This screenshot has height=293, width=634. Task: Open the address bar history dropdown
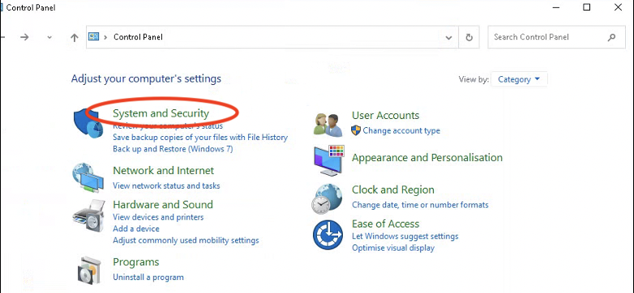pyautogui.click(x=448, y=37)
